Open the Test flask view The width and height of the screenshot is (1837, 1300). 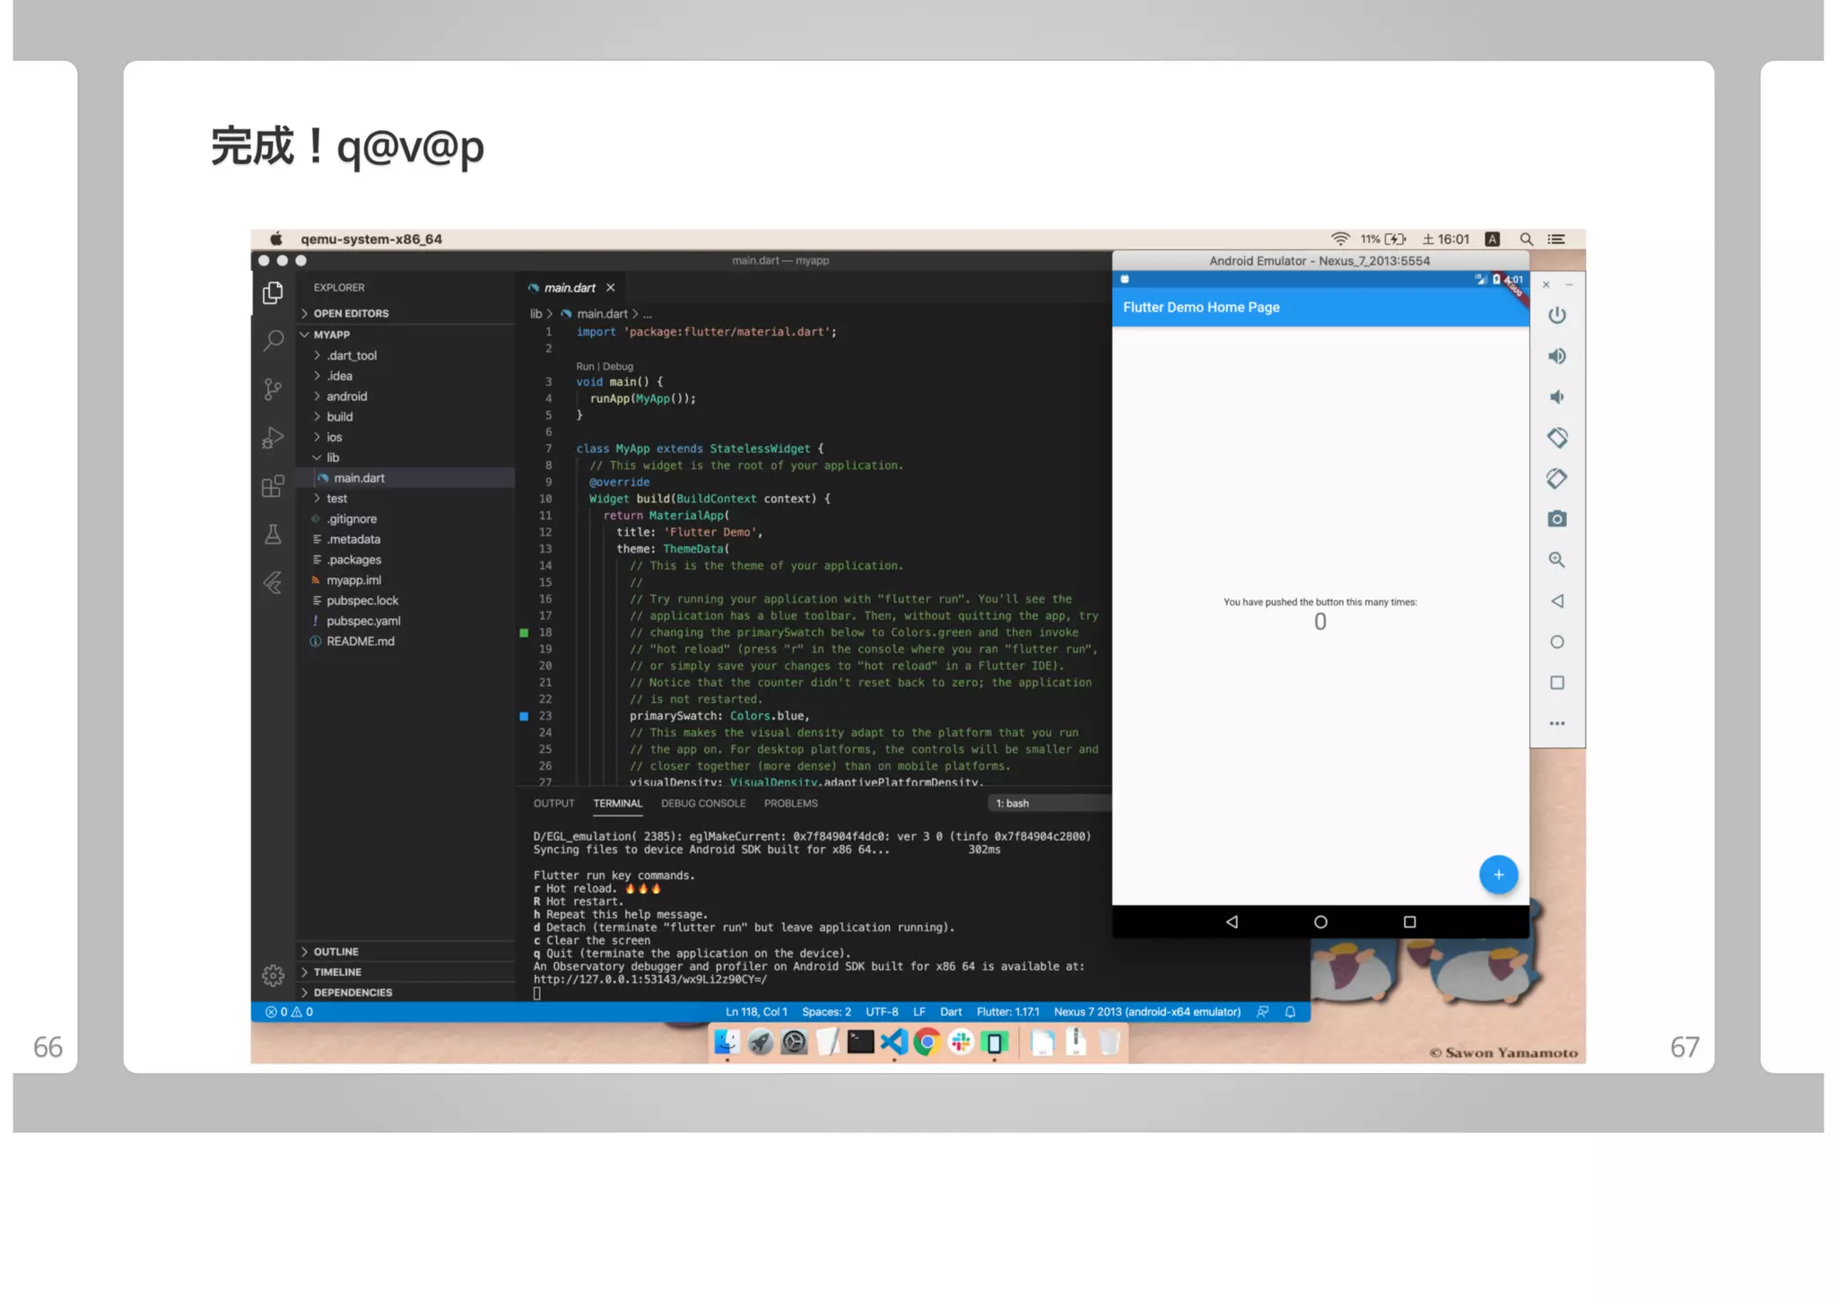[x=273, y=535]
